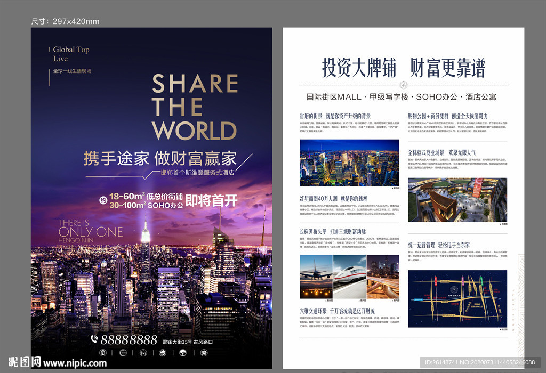Click the 国际街区MALL text
The width and height of the screenshot is (546, 373).
pyautogui.click(x=334, y=97)
